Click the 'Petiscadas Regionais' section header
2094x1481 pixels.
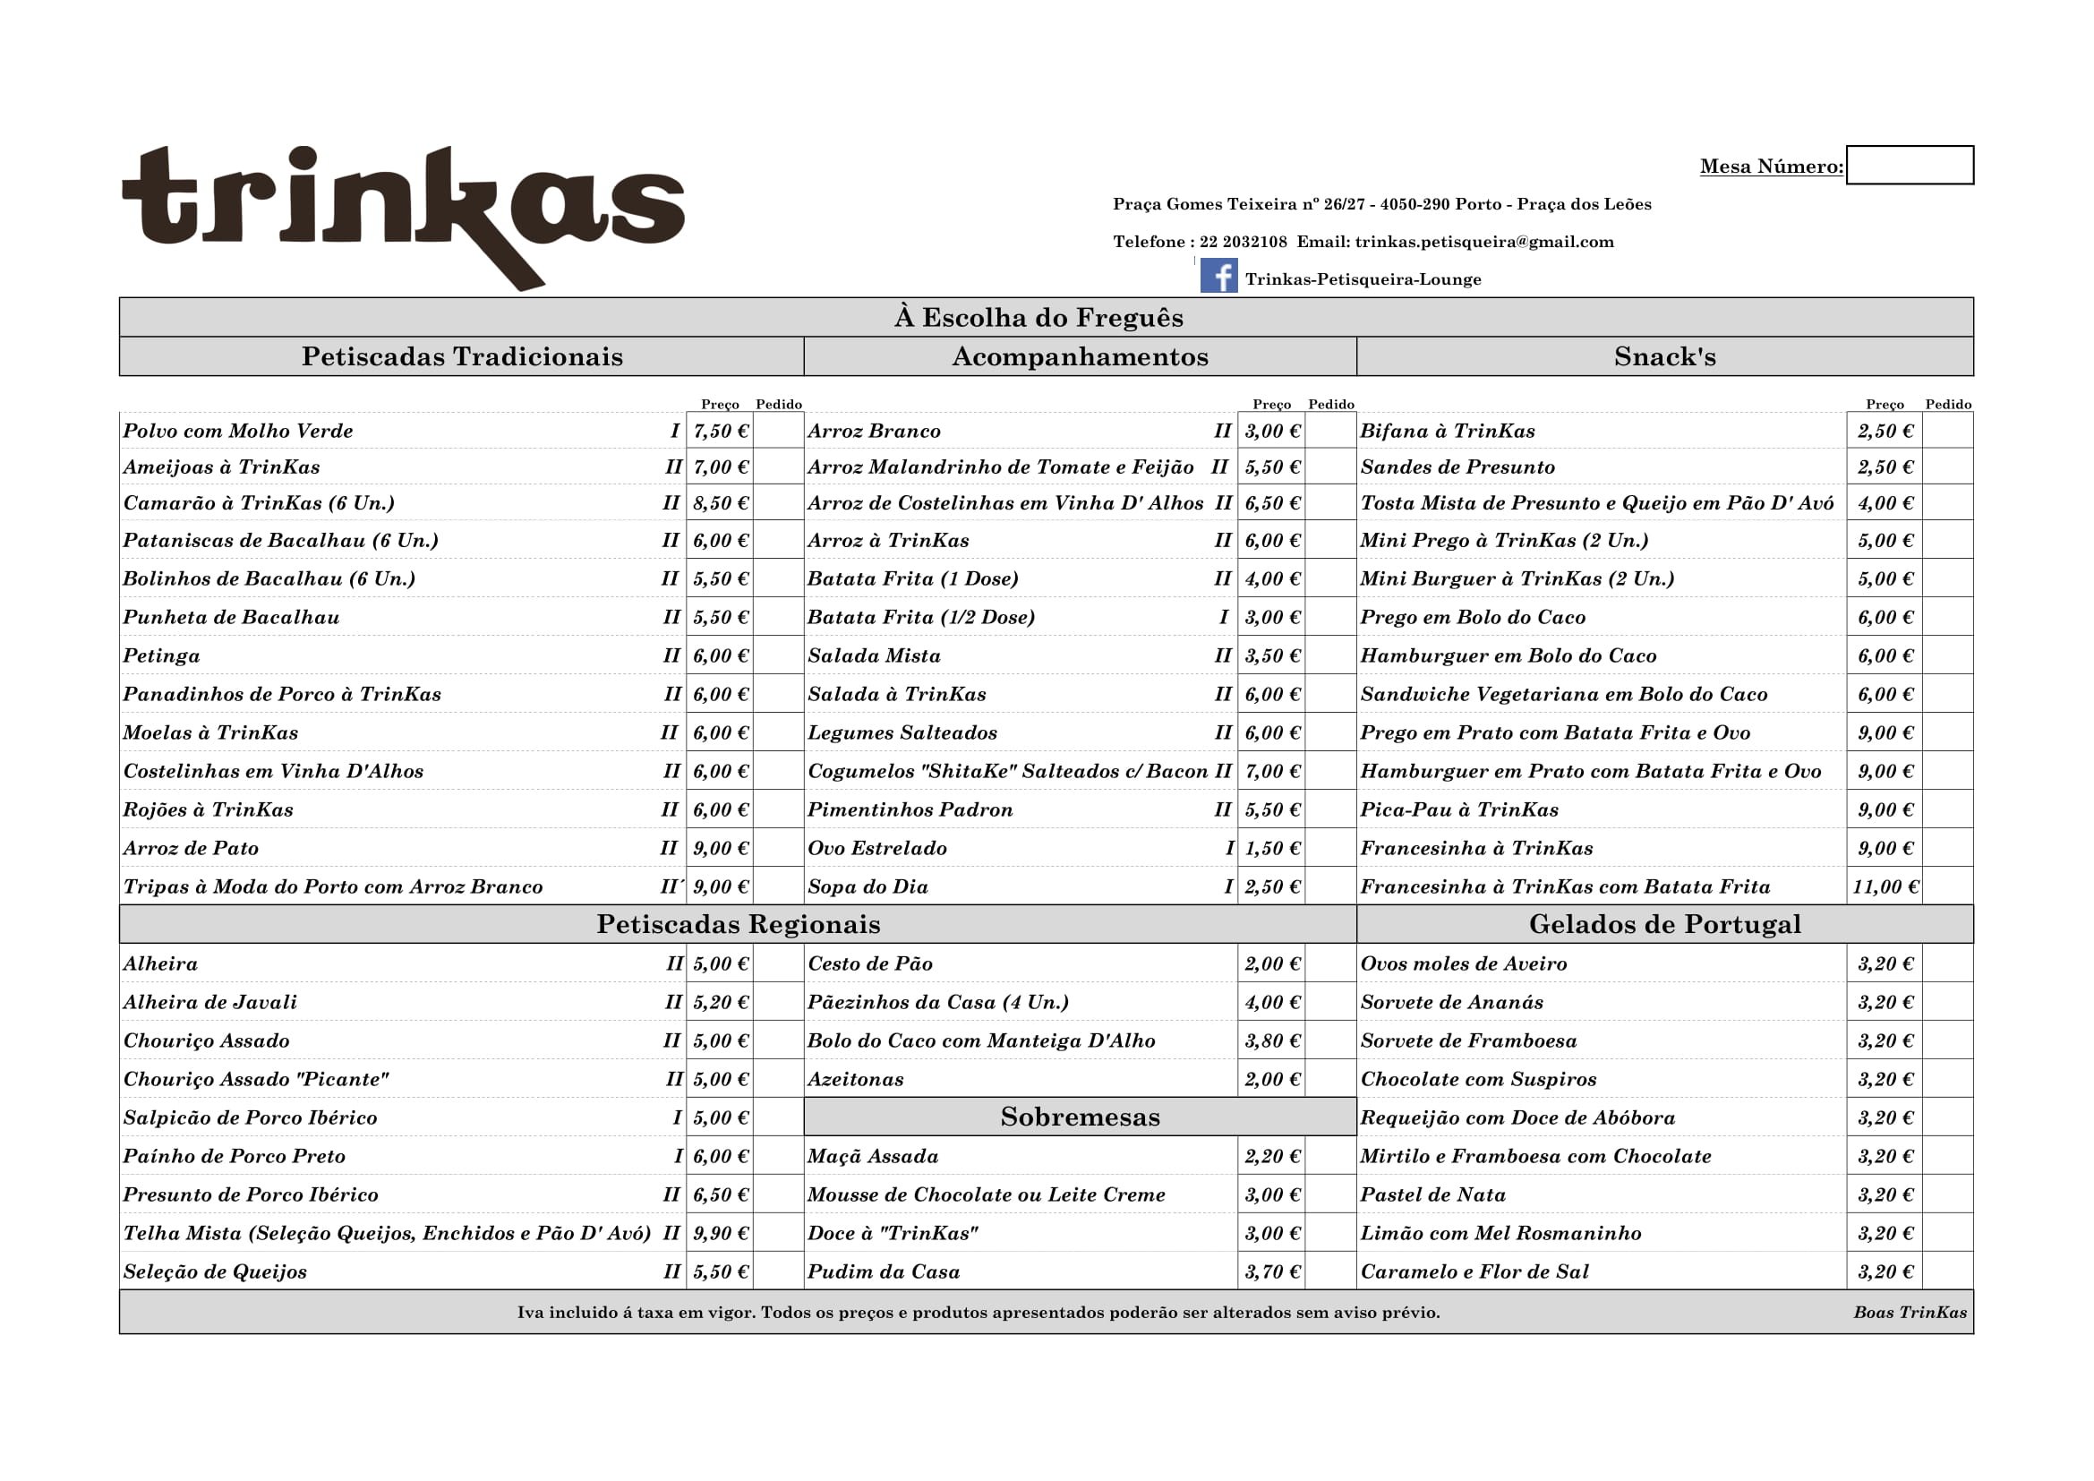(x=739, y=925)
